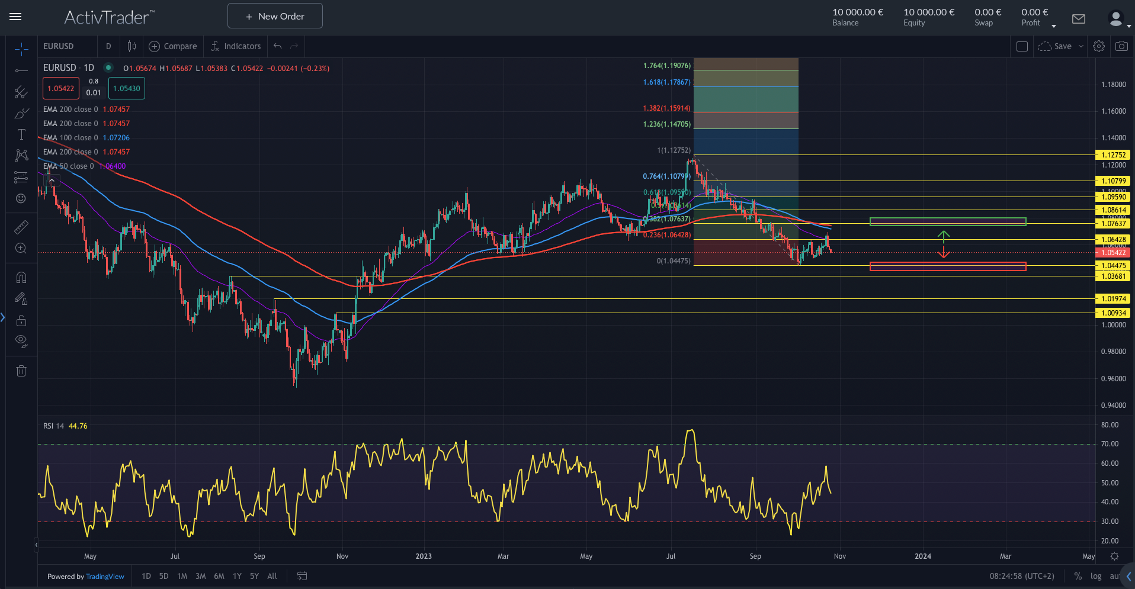Enable magnet mode for drawings
This screenshot has width=1135, height=589.
[x=21, y=277]
